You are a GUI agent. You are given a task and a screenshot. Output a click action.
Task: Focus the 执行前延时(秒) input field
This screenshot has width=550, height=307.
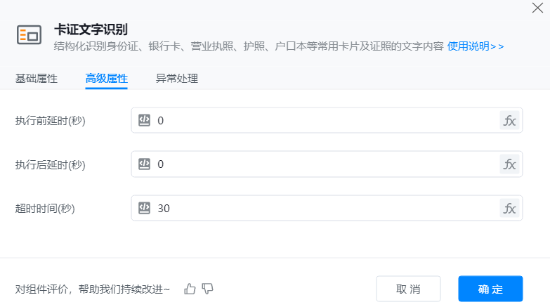[323, 121]
